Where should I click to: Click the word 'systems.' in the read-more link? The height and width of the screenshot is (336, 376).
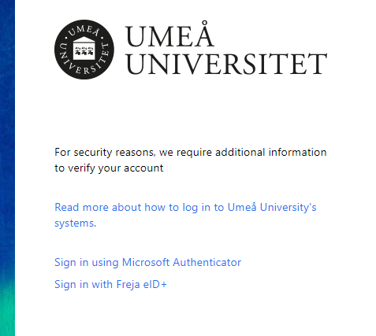76,223
